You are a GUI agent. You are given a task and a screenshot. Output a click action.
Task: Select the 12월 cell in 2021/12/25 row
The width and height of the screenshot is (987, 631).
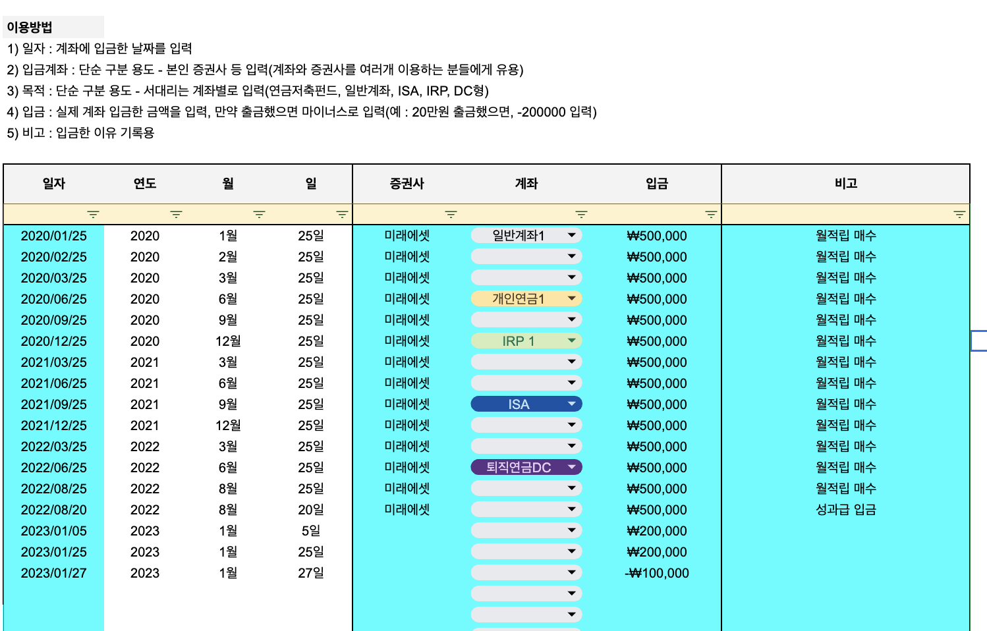tap(228, 425)
